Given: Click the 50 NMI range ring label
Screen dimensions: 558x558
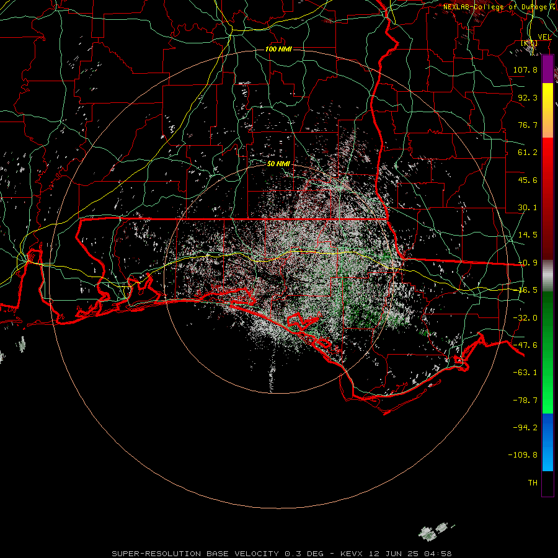Looking at the screenshot, I should pyautogui.click(x=278, y=164).
